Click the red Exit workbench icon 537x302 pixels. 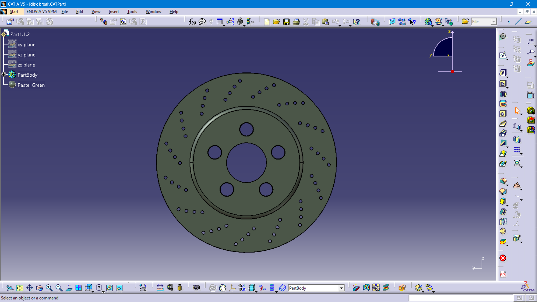[x=503, y=258]
